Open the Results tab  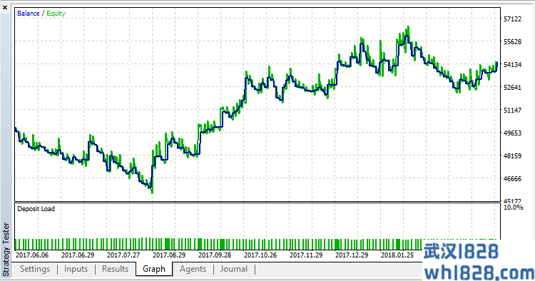pyautogui.click(x=115, y=269)
